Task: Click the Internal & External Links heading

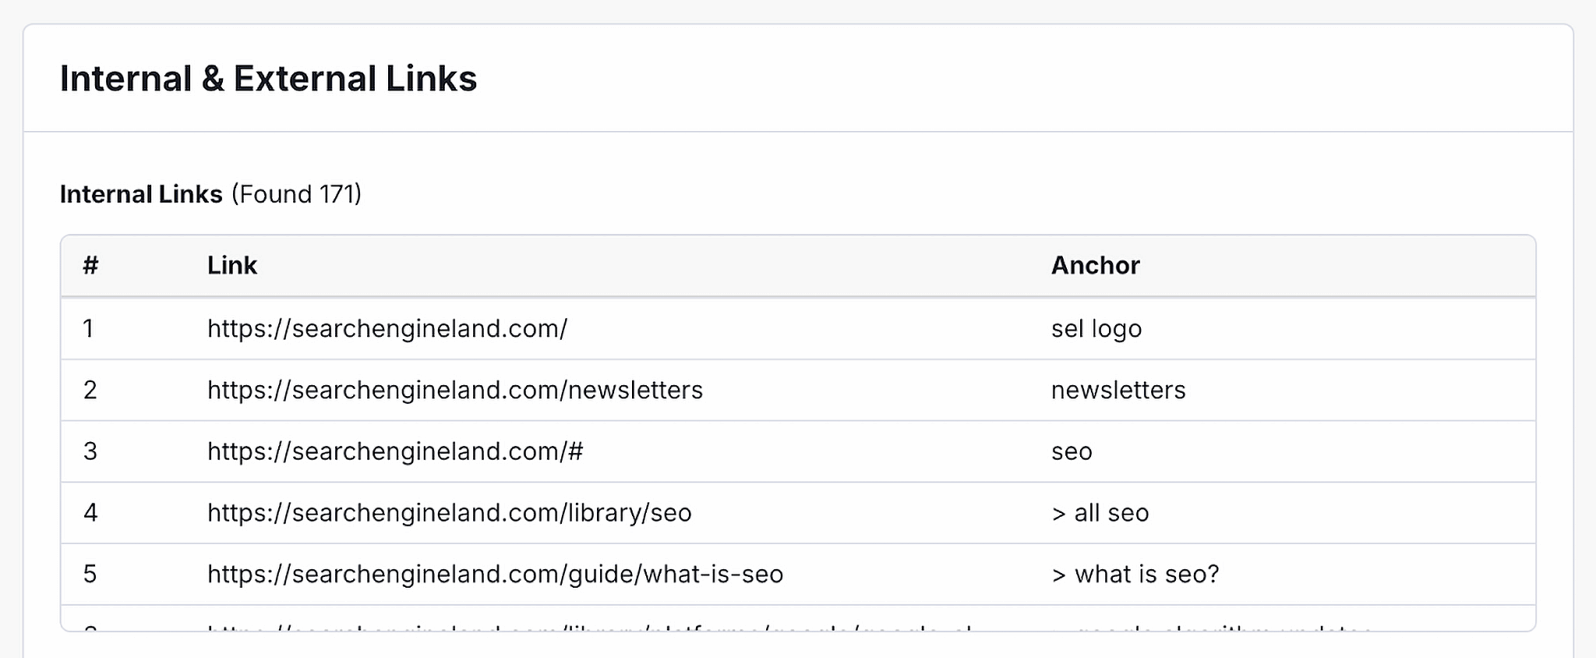Action: [268, 79]
